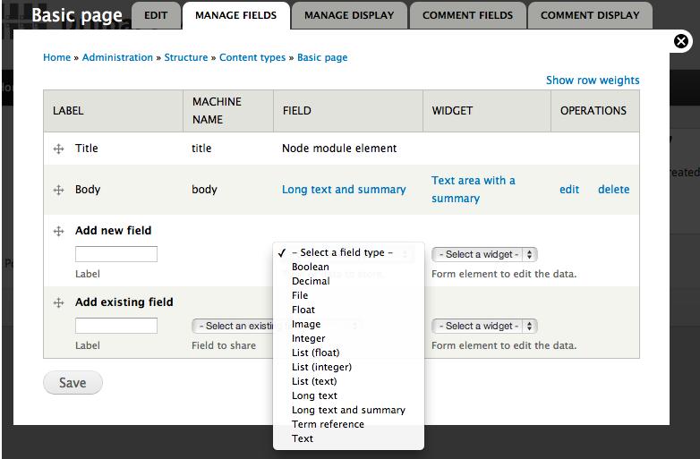This screenshot has height=459, width=700.
Task: Choose Boolean from the field type list
Action: (x=311, y=267)
